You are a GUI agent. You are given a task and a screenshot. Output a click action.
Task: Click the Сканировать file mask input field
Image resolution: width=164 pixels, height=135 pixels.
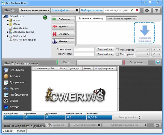pyautogui.click(x=84, y=50)
